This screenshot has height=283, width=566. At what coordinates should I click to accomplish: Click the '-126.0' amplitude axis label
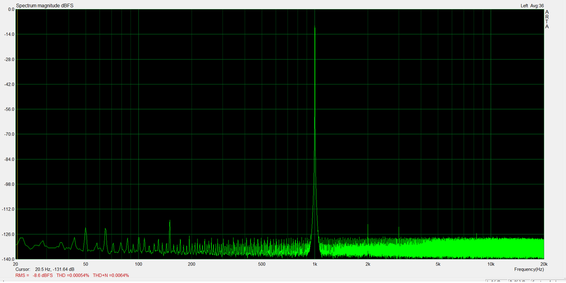[x=8, y=234]
